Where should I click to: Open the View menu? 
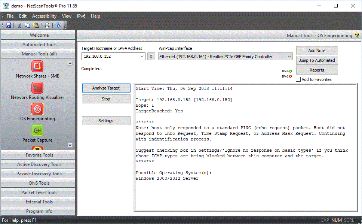coord(67,16)
